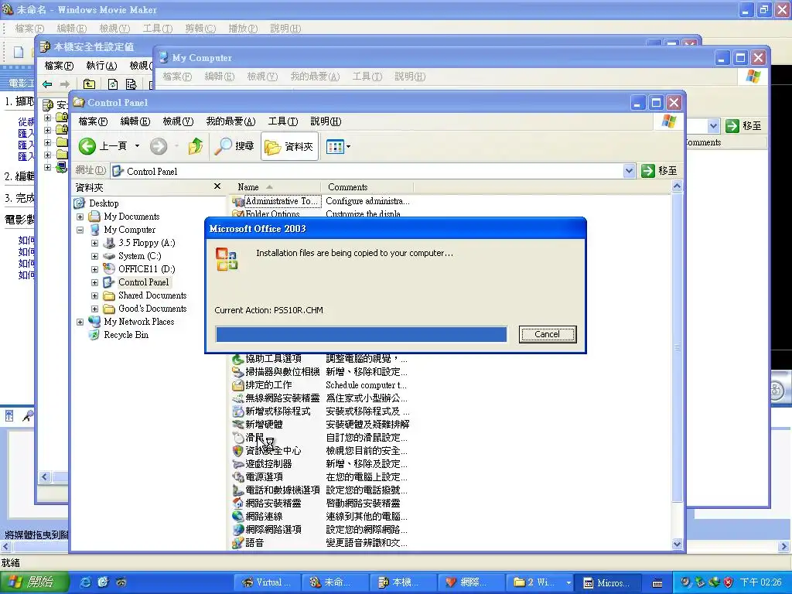Select Good's Documents folder in tree
This screenshot has width=792, height=594.
coord(152,309)
